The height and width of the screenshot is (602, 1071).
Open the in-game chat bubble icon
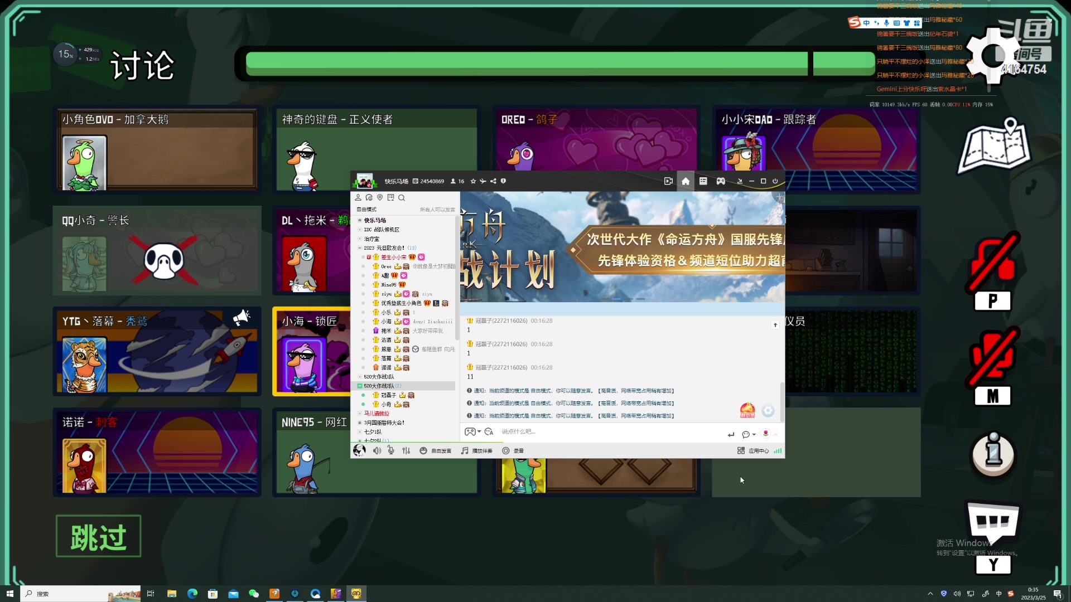(x=993, y=522)
